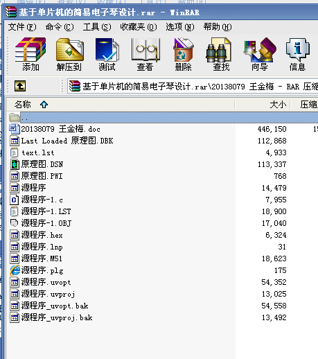Select the 删除 (Delete) toolbar icon
Image resolution: width=318 pixels, height=359 pixels.
click(183, 55)
